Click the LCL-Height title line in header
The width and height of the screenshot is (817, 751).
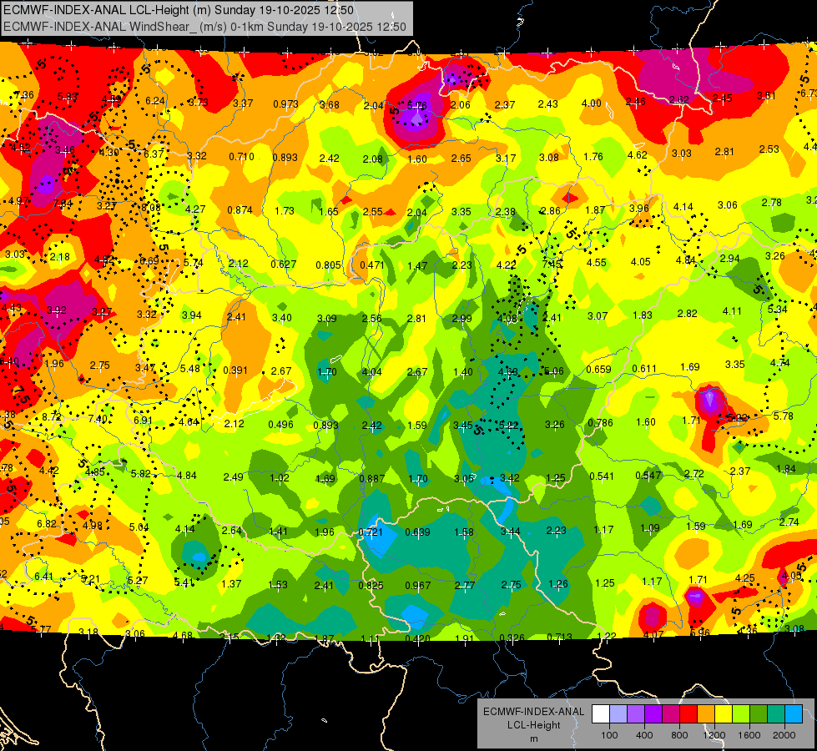click(x=179, y=10)
